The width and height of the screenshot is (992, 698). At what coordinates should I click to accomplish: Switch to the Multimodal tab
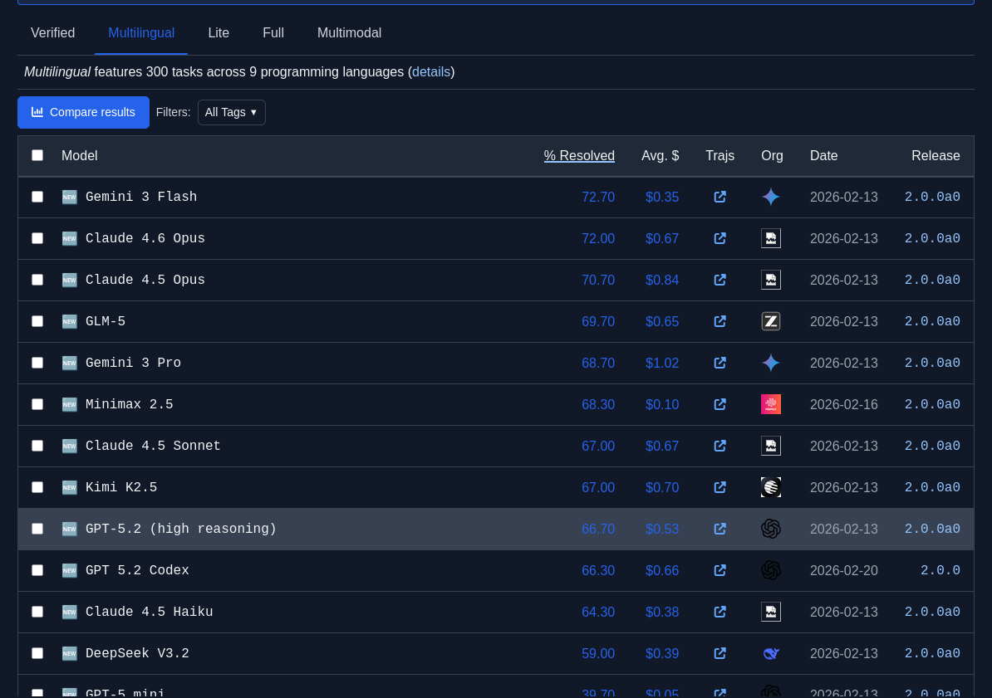pos(349,33)
